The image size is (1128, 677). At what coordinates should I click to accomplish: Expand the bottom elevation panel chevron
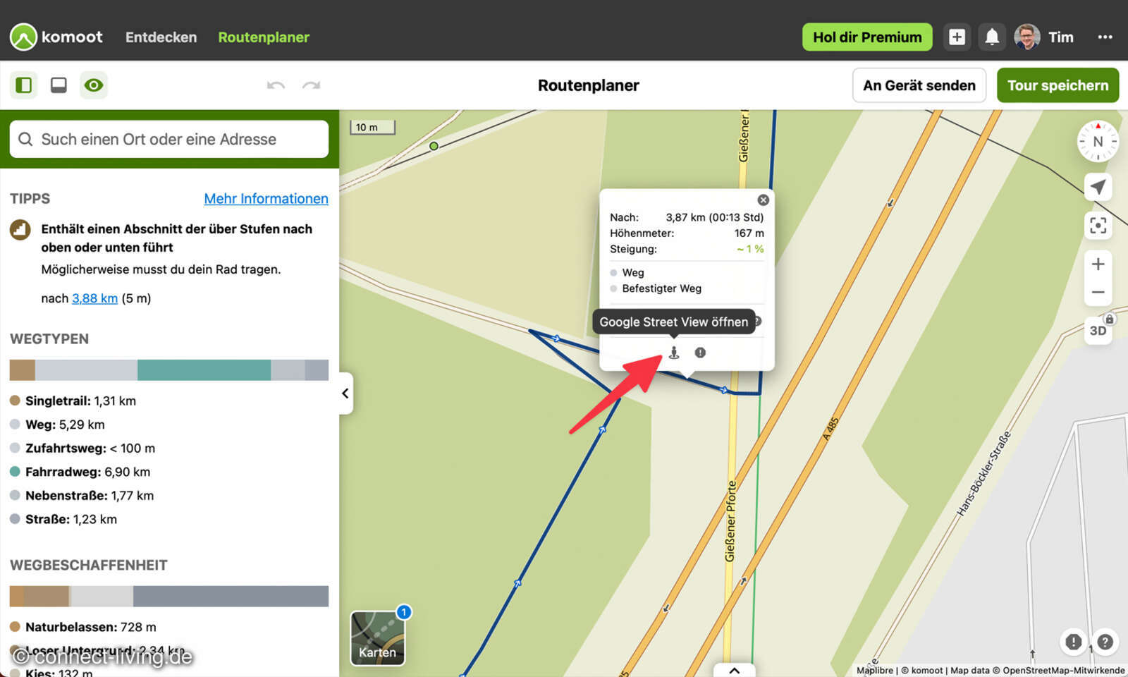734,670
